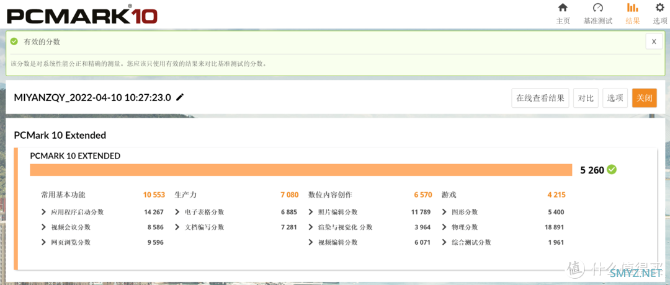
Task: Open result Options (选项) button
Action: coord(615,98)
